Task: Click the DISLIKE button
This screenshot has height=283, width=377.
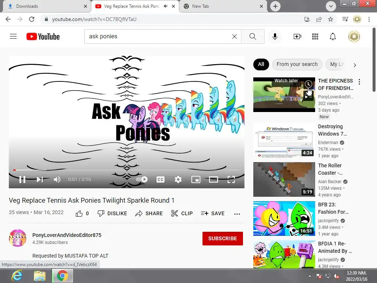Action: pos(112,213)
